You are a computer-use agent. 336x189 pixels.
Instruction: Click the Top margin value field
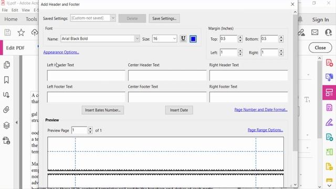(229, 39)
